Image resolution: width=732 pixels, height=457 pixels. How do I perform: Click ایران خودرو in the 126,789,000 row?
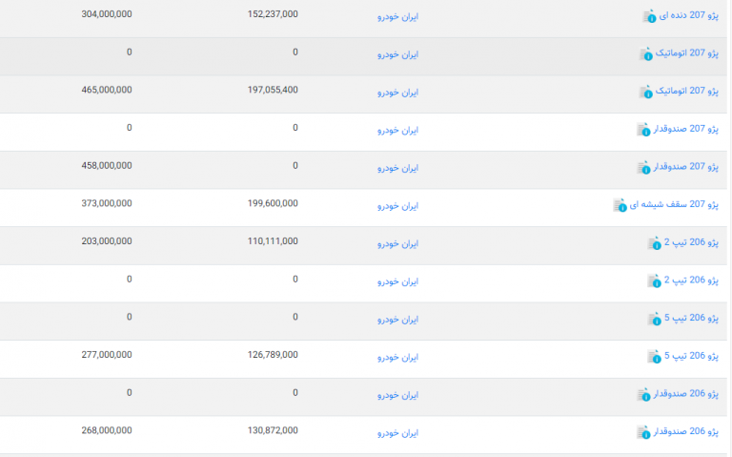tap(397, 358)
